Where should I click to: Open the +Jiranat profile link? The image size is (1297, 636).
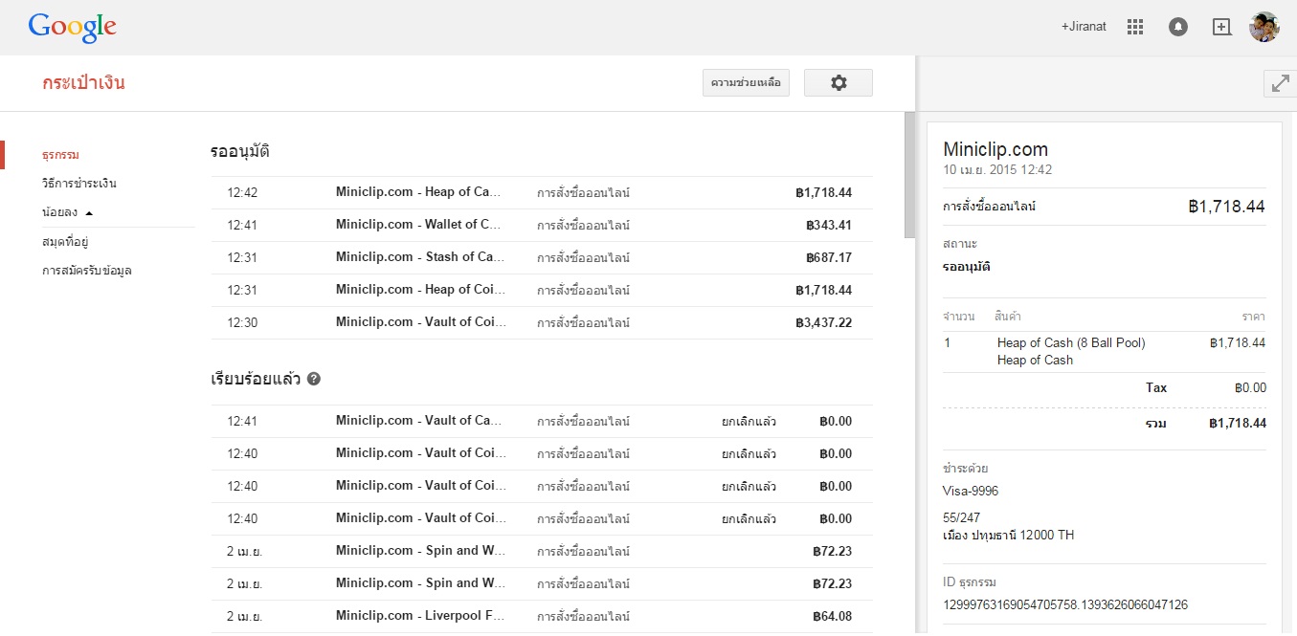tap(1084, 27)
